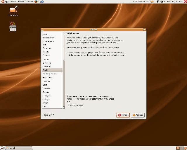Click the date and time clock
Viewport: 187px width, 150px height.
pyautogui.click(x=174, y=1)
